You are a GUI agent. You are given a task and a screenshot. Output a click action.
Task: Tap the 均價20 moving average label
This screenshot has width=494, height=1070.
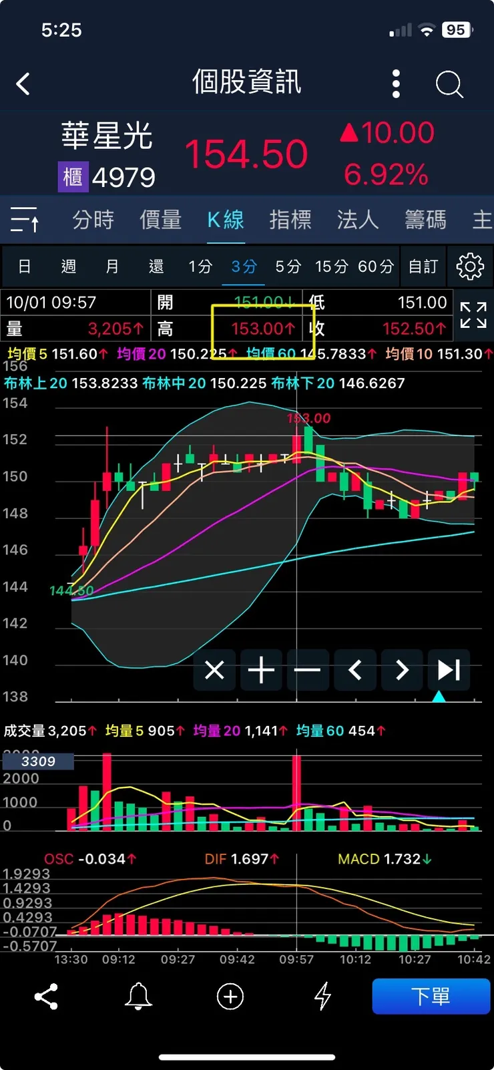pos(177,354)
